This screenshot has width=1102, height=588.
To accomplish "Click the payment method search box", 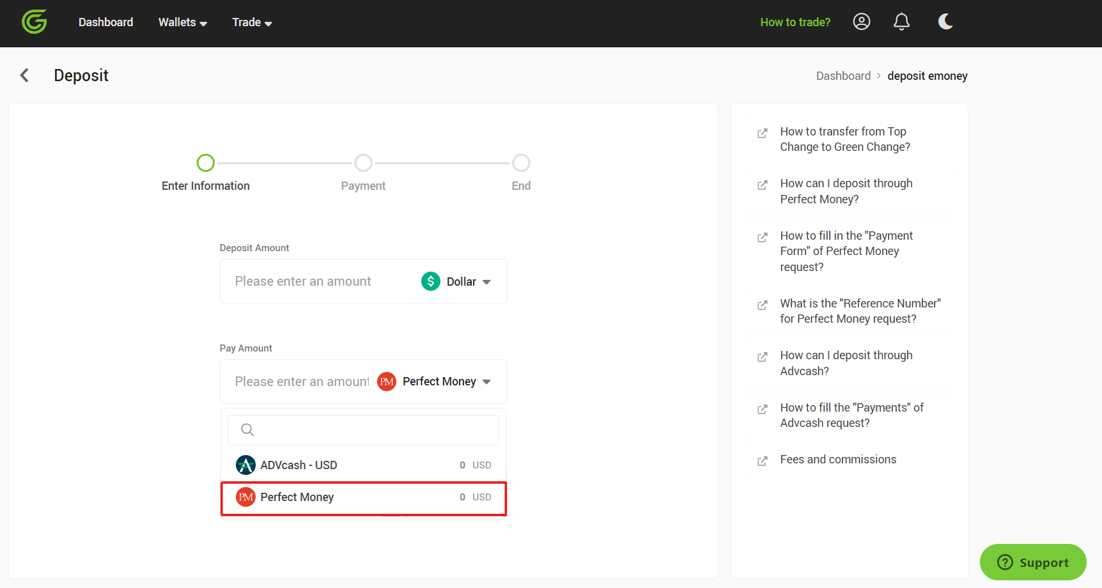I will point(363,430).
